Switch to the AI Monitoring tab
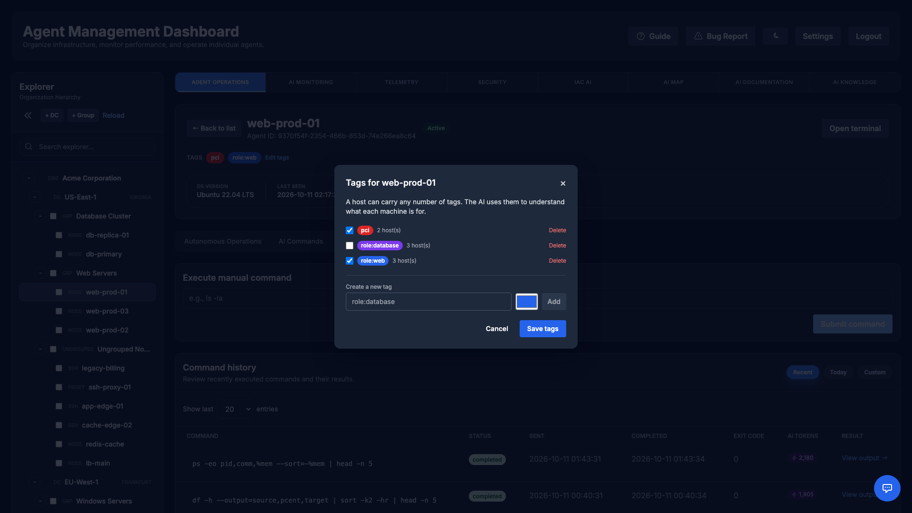 pyautogui.click(x=311, y=82)
